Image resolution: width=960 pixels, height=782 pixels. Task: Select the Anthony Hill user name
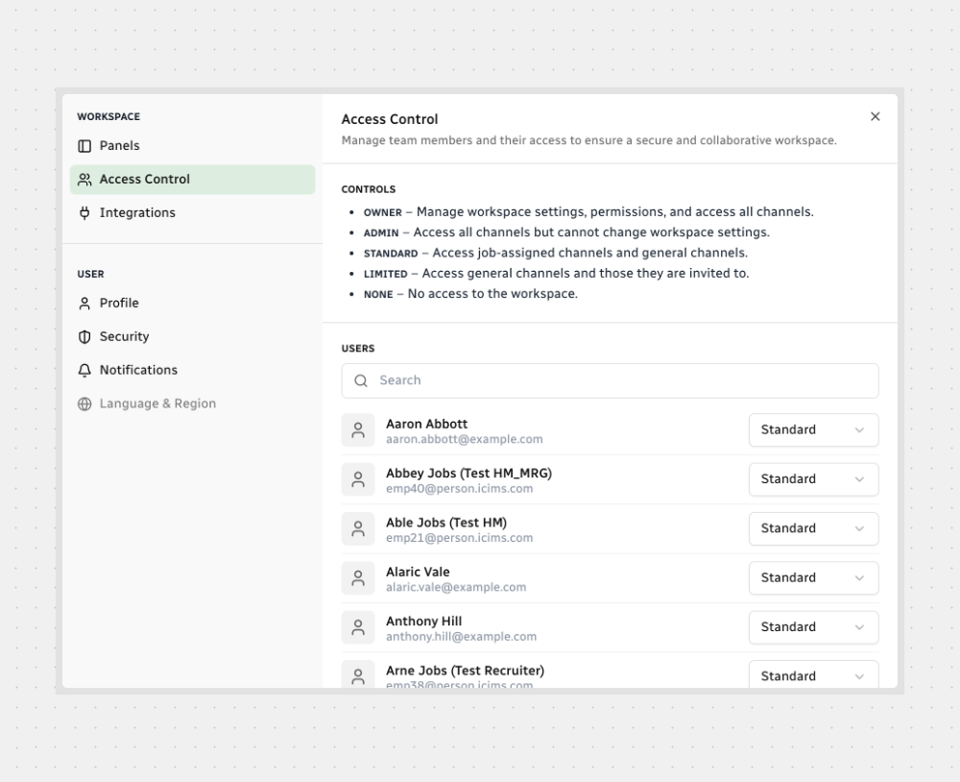point(424,621)
